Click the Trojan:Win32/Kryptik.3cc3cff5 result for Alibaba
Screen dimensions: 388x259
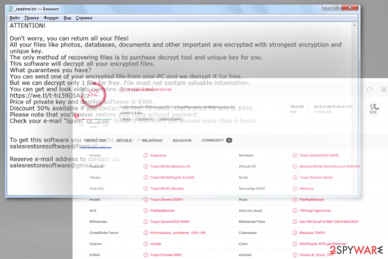(173, 177)
